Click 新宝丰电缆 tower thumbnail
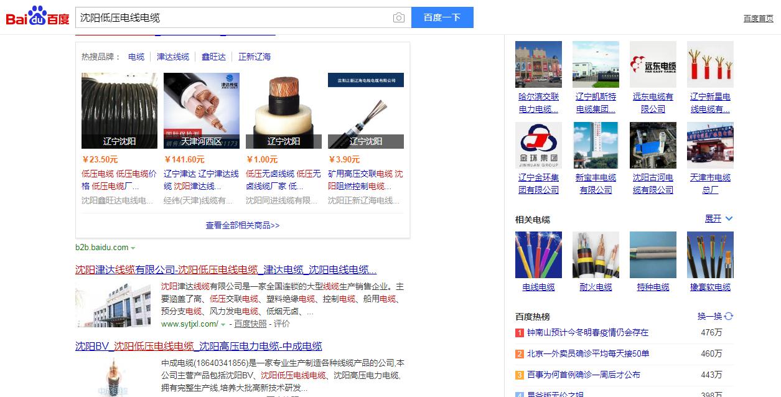This screenshot has height=397, width=781. click(x=596, y=145)
